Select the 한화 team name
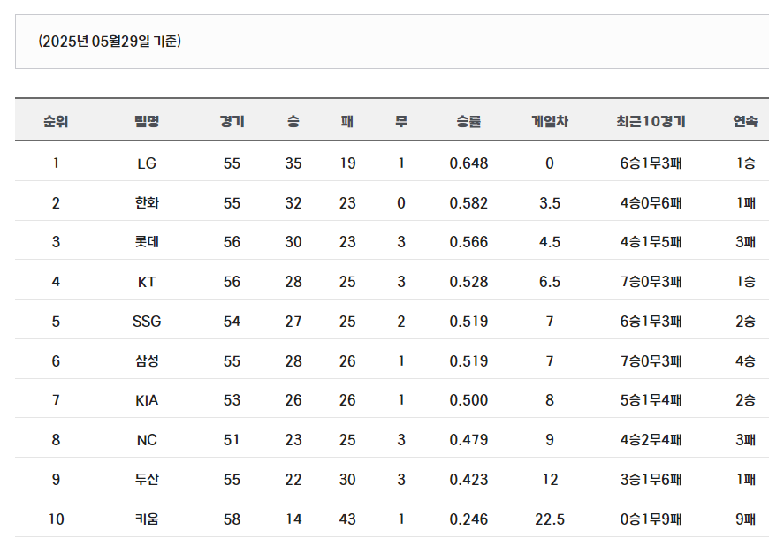 click(147, 203)
